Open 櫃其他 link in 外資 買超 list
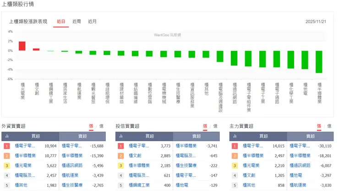This screenshot has height=192, width=339. click(x=21, y=185)
